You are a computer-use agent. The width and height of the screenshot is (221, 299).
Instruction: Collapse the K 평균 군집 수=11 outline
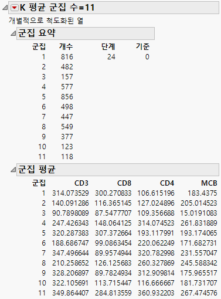pos(5,8)
